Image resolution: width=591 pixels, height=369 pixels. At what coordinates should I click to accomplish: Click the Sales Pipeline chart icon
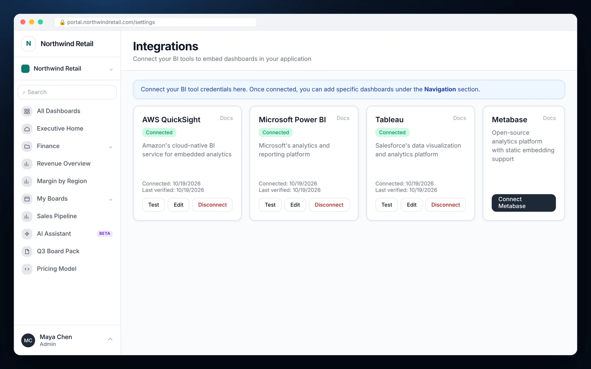coord(27,216)
